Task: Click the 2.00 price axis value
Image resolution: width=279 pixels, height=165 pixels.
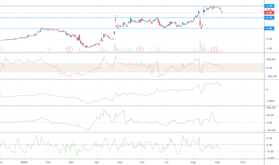Action: (269, 39)
